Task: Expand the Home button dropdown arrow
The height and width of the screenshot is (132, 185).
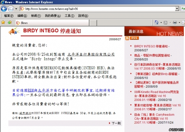Action: click(x=161, y=22)
